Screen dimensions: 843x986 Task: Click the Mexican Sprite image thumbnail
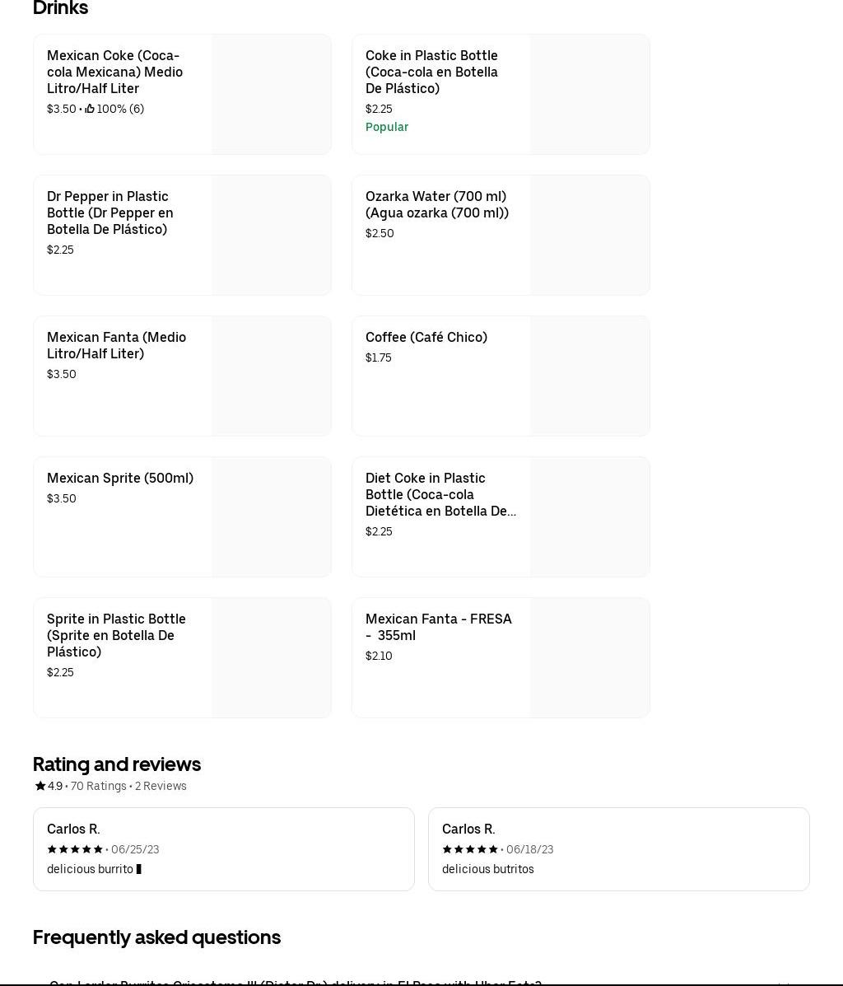point(272,517)
